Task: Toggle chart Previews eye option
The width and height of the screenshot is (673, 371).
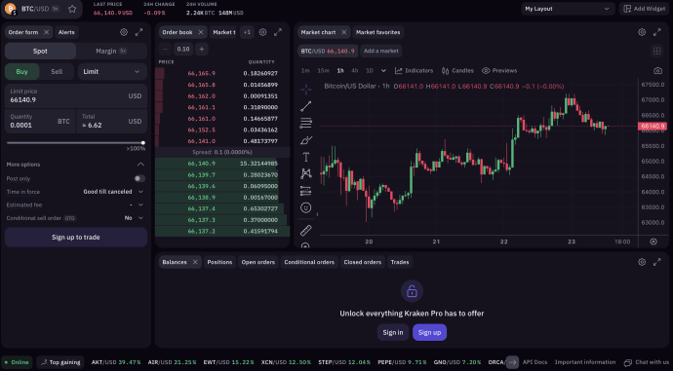Action: click(499, 71)
